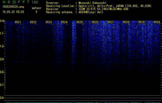The width and height of the screenshot is (162, 103).
Task: Click the Receiving Location label
Action: tap(60, 6)
